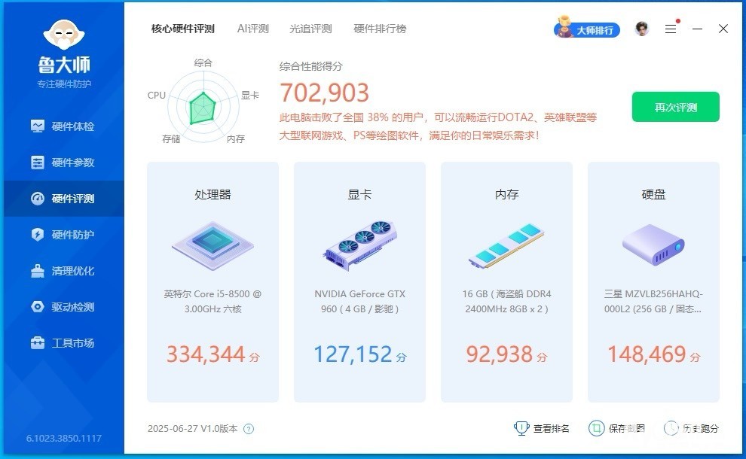The height and width of the screenshot is (459, 746).
Task: Open 清理优化 cleanup section
Action: click(x=63, y=271)
